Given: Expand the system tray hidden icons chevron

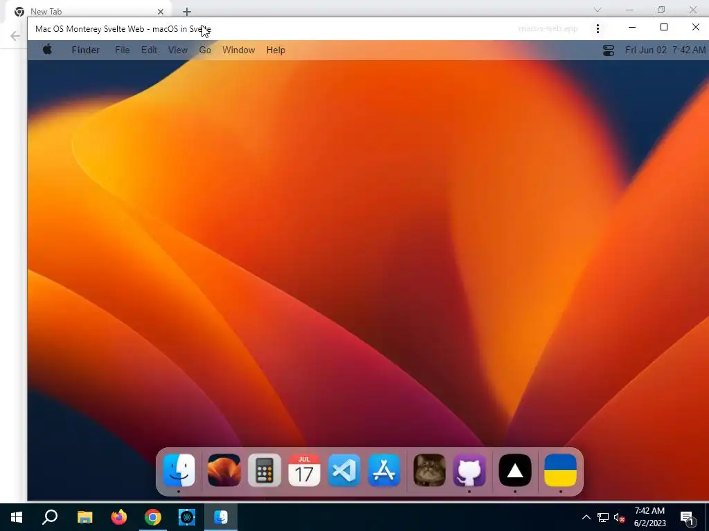Looking at the screenshot, I should click(586, 517).
